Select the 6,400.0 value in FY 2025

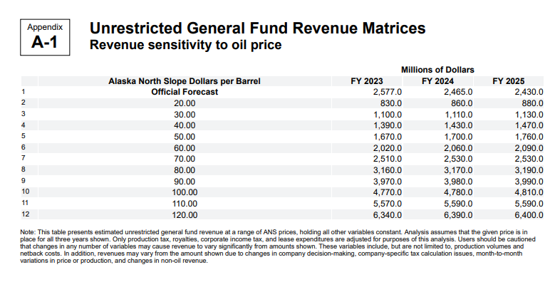click(x=529, y=215)
